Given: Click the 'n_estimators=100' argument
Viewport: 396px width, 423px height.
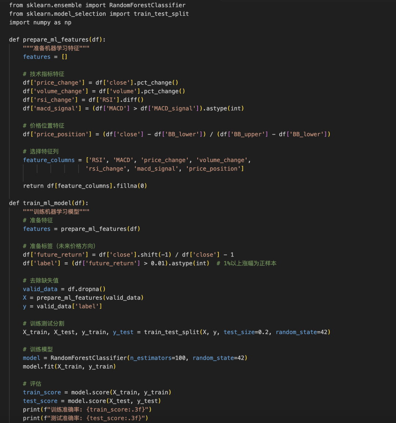Looking at the screenshot, I should (x=158, y=358).
